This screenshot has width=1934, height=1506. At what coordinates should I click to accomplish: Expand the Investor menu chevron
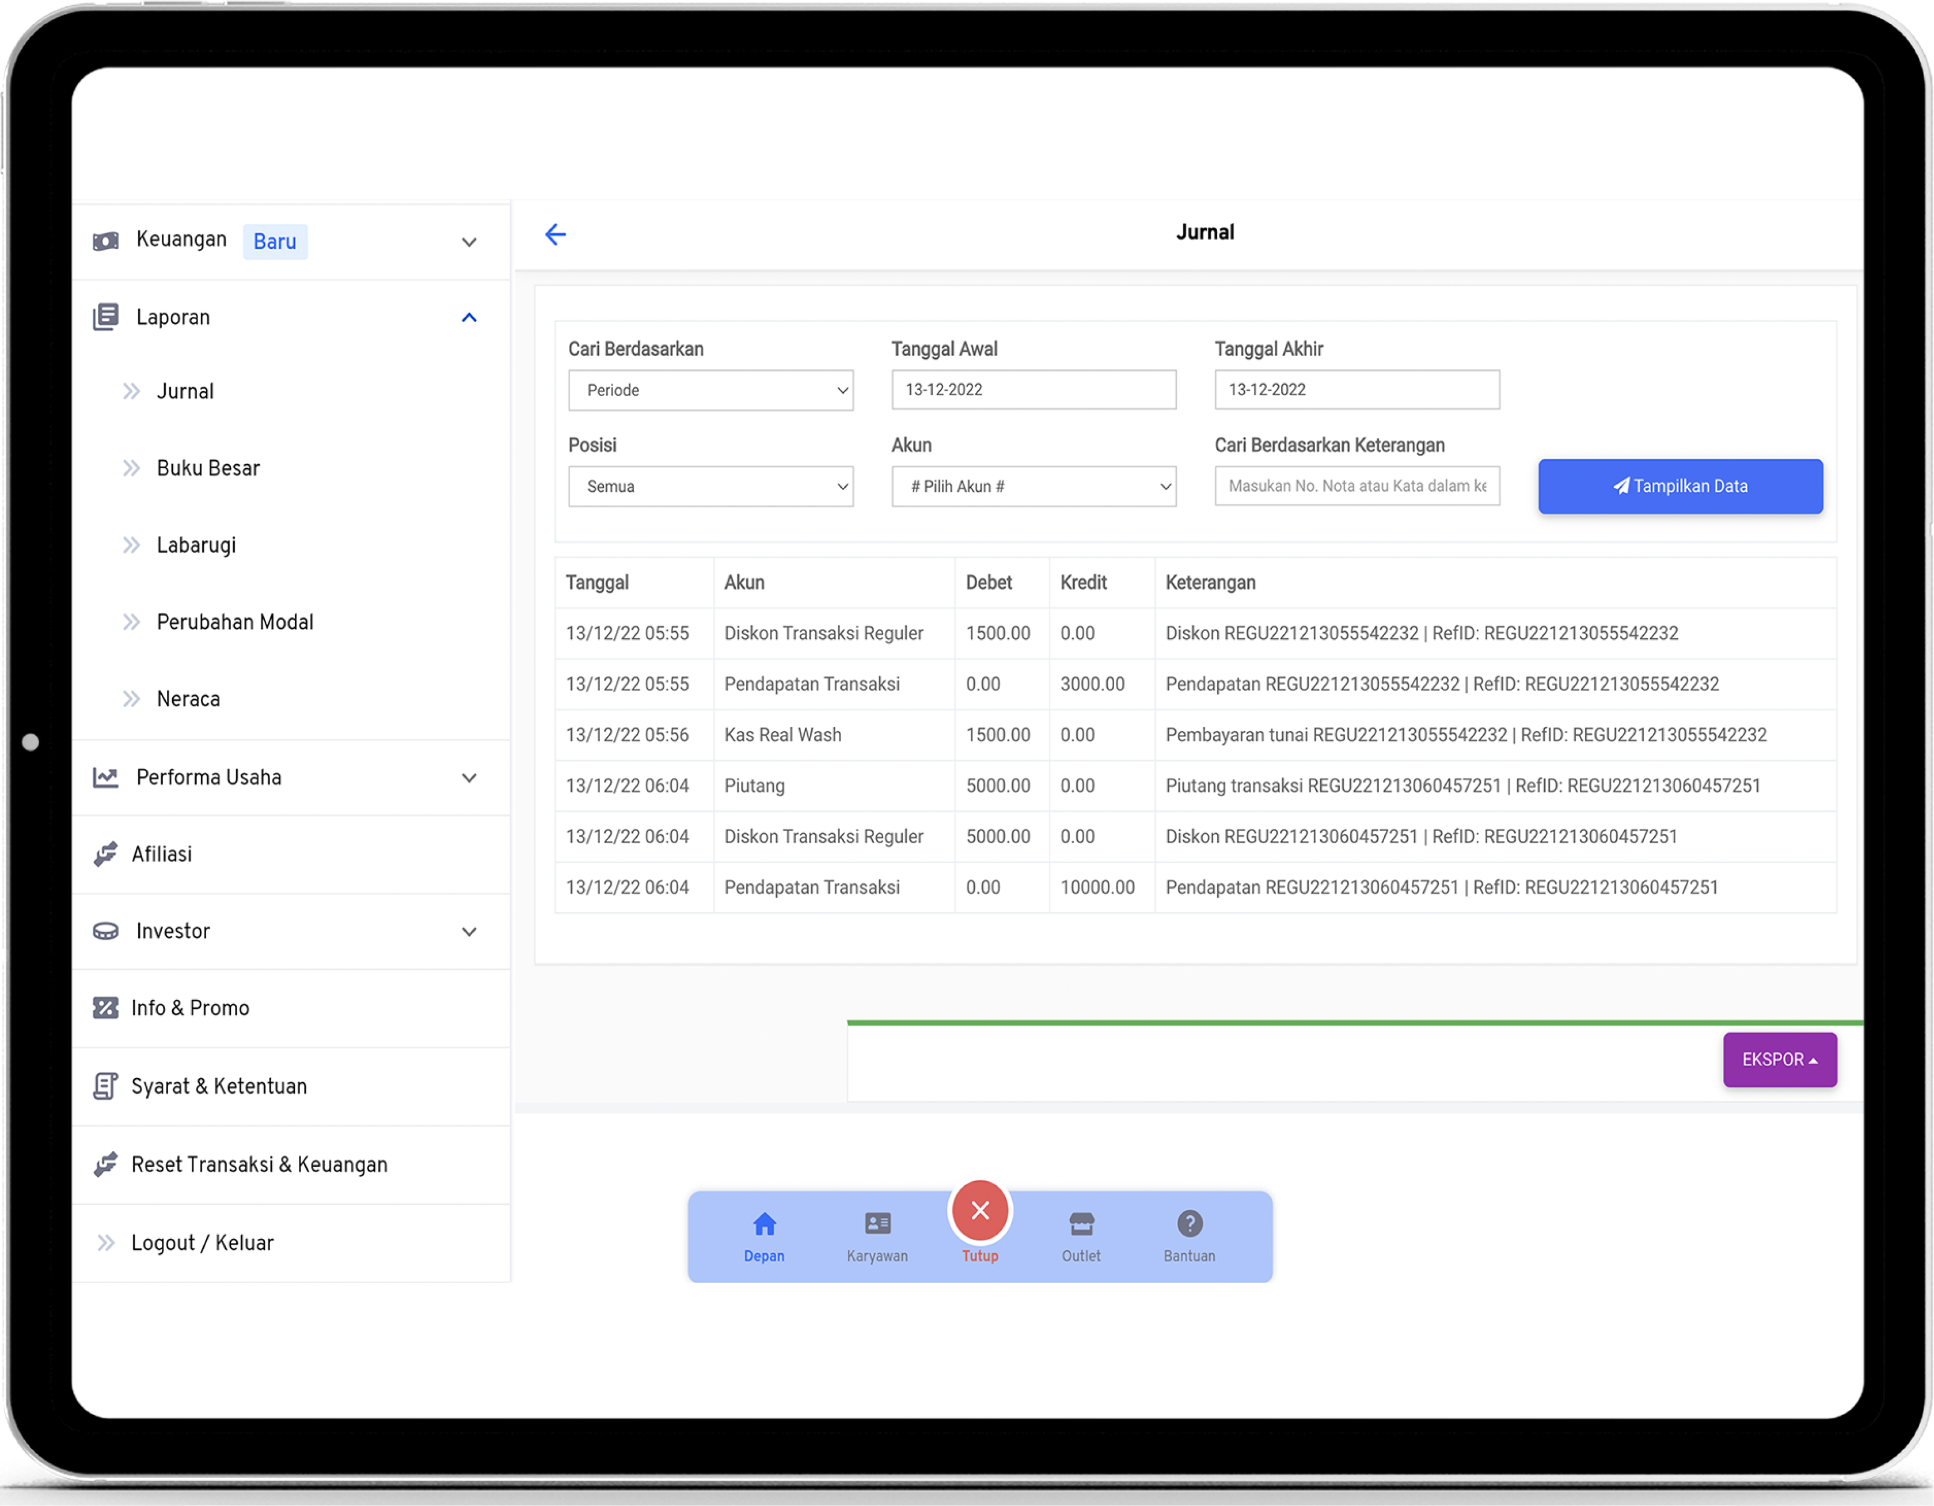pos(469,933)
